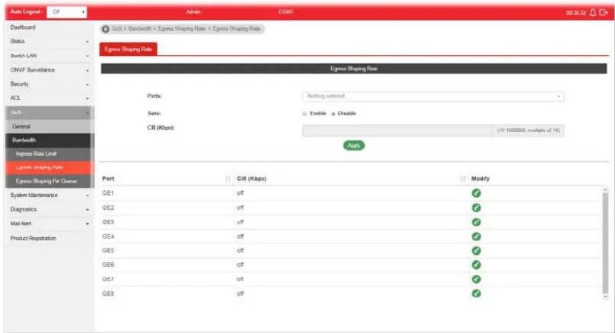
Task: Click the table vertical scrollbar
Action: 605,242
